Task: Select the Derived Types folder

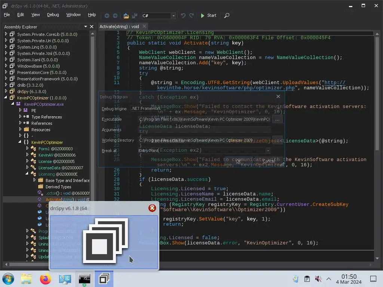Action: 58,187
